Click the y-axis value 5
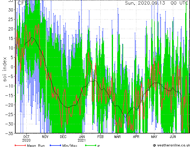This screenshot has height=147, width=190. click(12, 57)
